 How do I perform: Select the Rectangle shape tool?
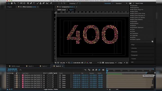tap(28, 3)
